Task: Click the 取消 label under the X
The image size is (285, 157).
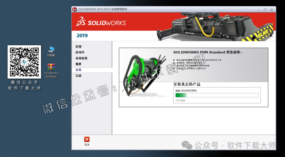Action: [x=87, y=145]
